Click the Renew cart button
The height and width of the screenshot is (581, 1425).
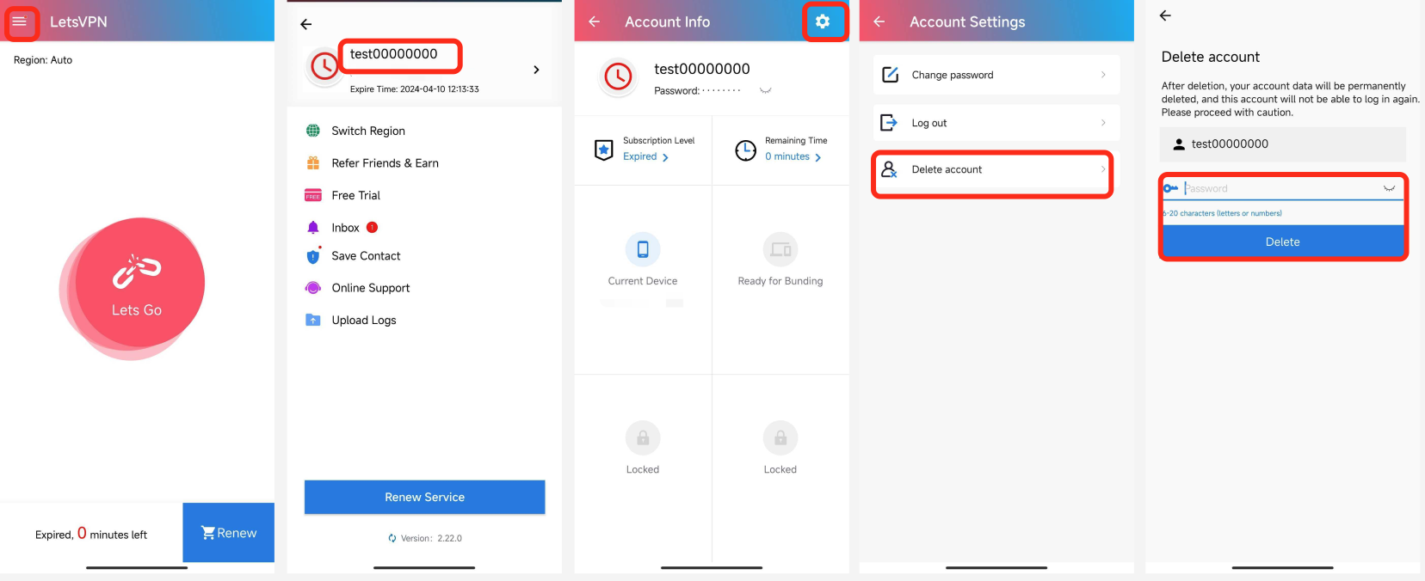(229, 533)
